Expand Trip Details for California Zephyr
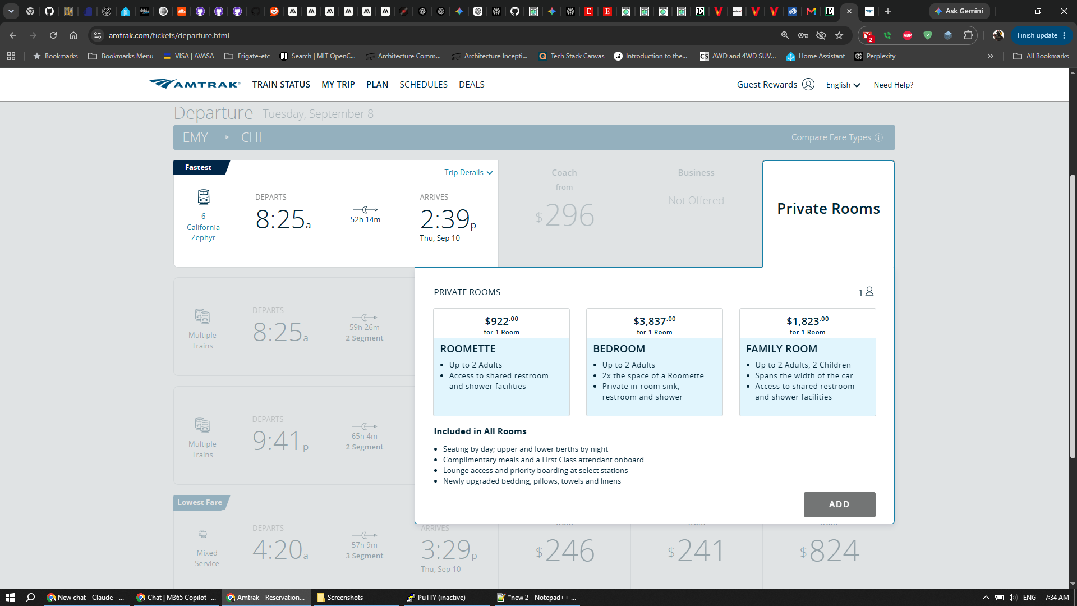Image resolution: width=1077 pixels, height=606 pixels. click(468, 172)
